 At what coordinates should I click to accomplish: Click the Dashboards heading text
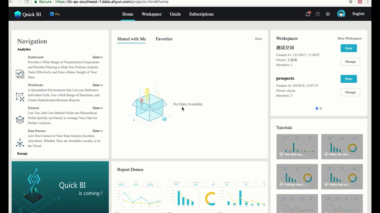tap(36, 57)
